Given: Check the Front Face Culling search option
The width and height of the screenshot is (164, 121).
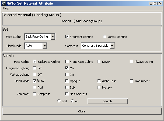Looking at the screenshot, I should click(67, 62).
